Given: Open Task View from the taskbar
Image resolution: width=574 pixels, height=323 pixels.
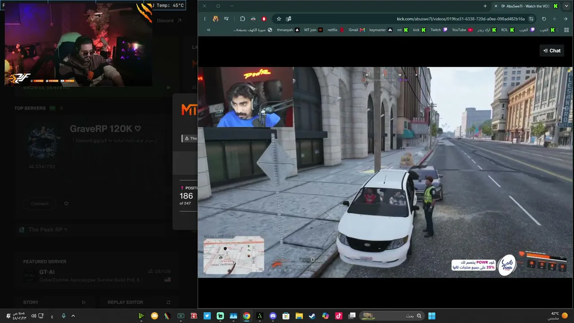Looking at the screenshot, I should (352, 316).
